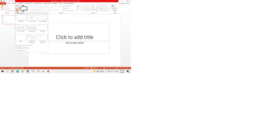Click the Save icon in quick access toolbar

pos(4,1)
